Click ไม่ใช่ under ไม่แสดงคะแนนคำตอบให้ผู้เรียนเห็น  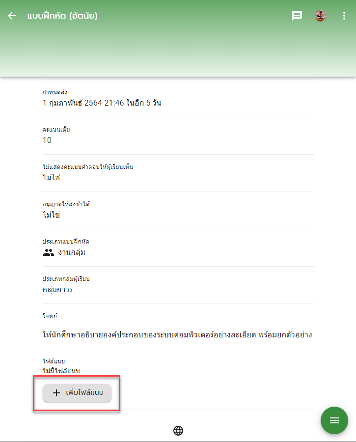(x=51, y=177)
